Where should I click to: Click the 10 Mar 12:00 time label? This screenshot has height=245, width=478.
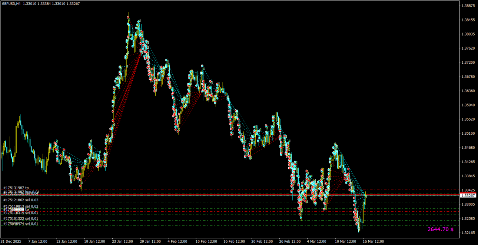(345, 241)
